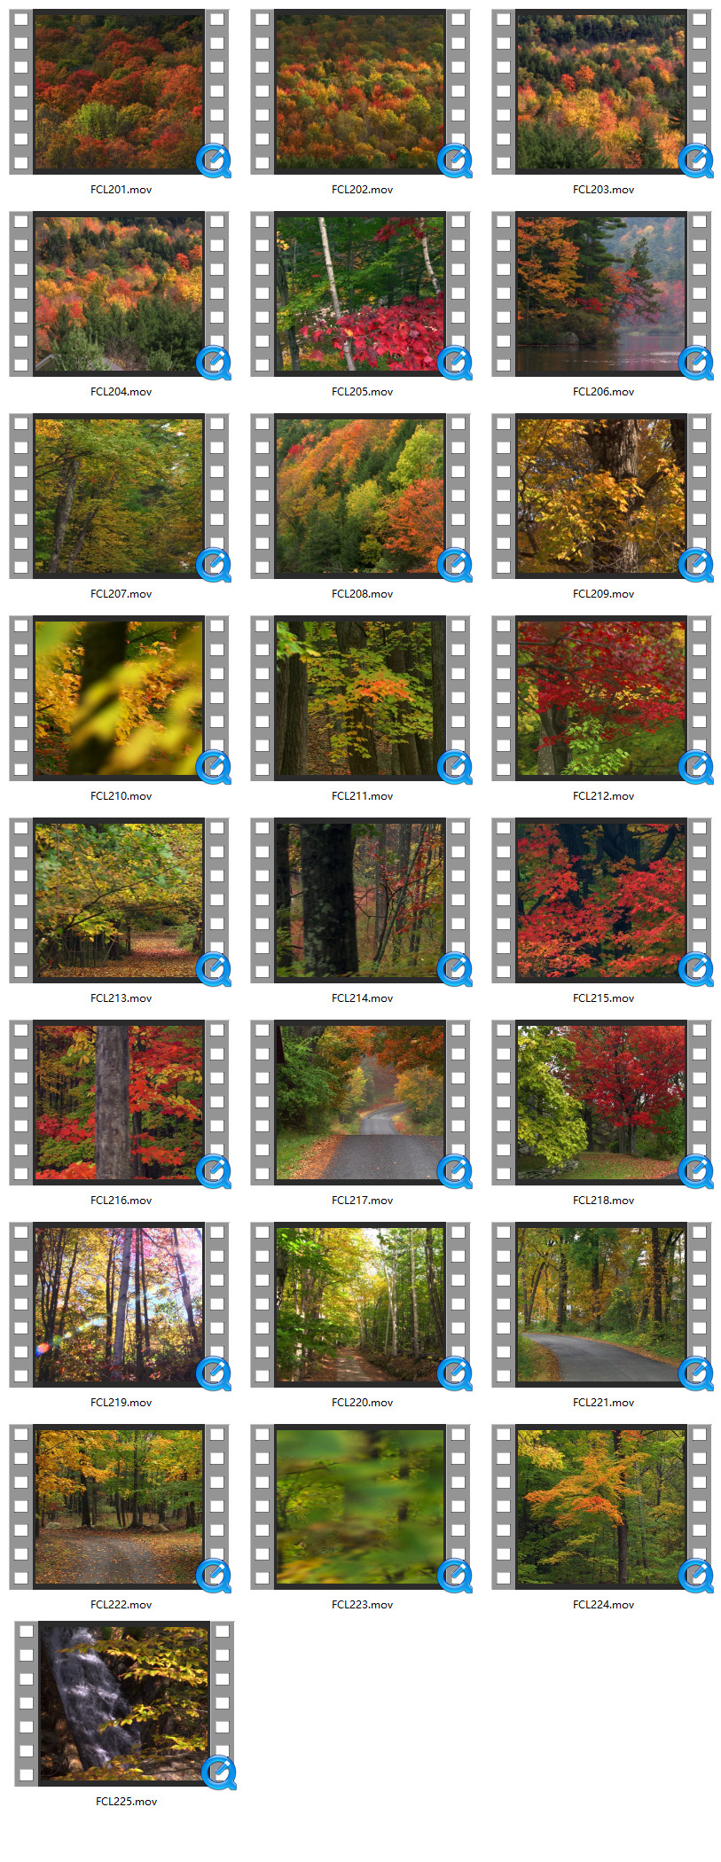Screen dimensions: 721x1862
Task: Click the QuickTime badge on FCL224.mov
Action: [x=696, y=1576]
